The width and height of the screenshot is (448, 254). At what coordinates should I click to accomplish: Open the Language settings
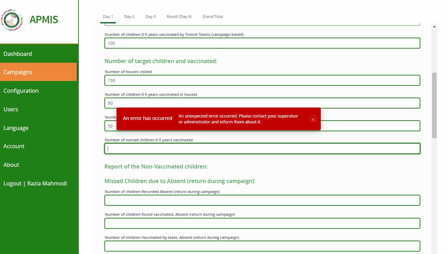click(16, 128)
